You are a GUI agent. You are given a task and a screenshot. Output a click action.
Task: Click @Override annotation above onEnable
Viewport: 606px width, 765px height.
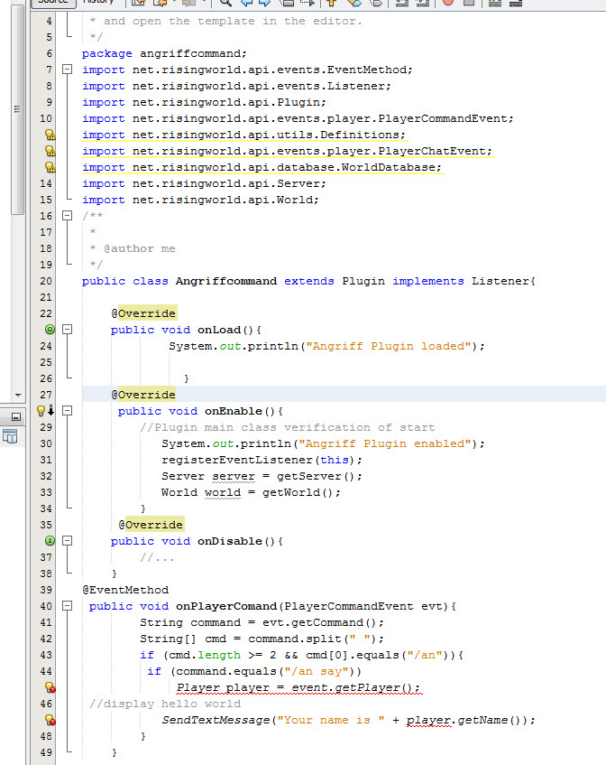143,395
